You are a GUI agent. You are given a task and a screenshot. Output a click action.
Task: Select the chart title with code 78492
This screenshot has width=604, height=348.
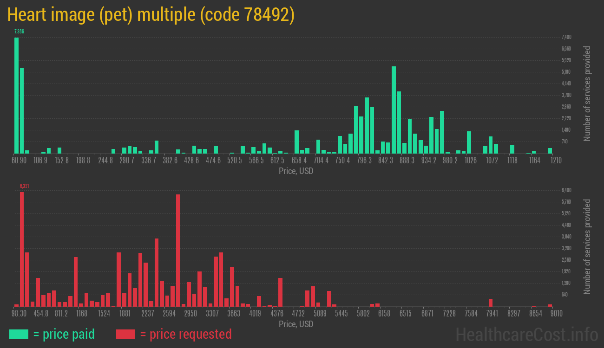151,15
